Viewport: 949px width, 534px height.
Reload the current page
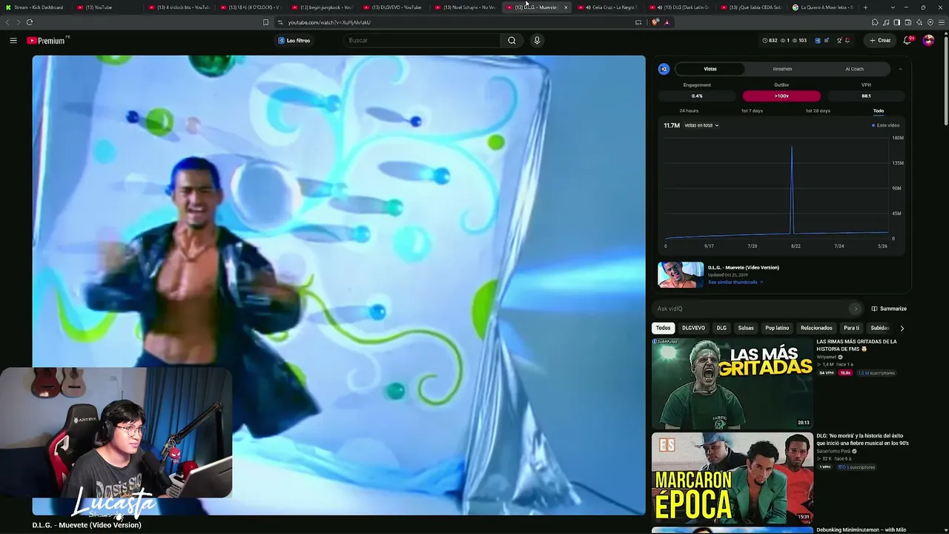coord(30,22)
